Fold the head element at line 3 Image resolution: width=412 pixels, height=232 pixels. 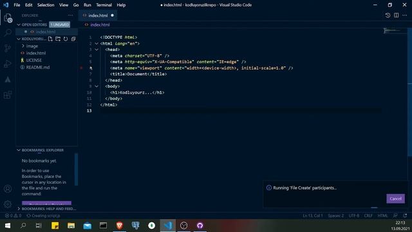click(x=97, y=50)
